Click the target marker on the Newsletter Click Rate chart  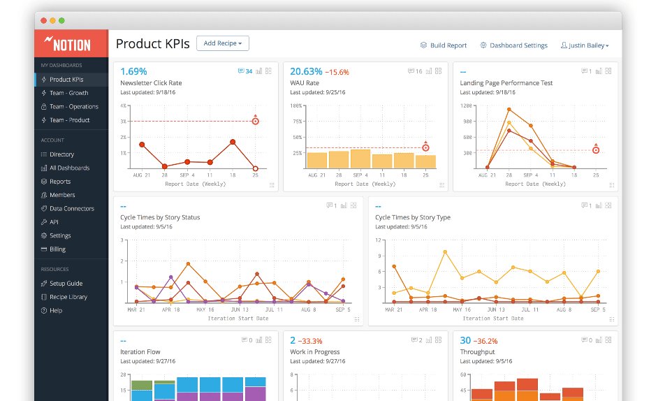(256, 121)
